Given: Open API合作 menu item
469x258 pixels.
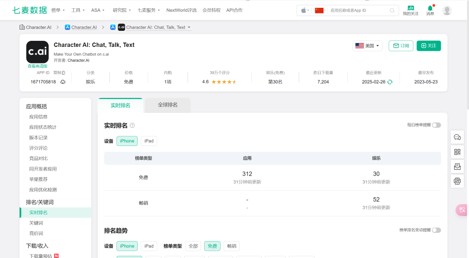Looking at the screenshot, I should click(x=234, y=10).
